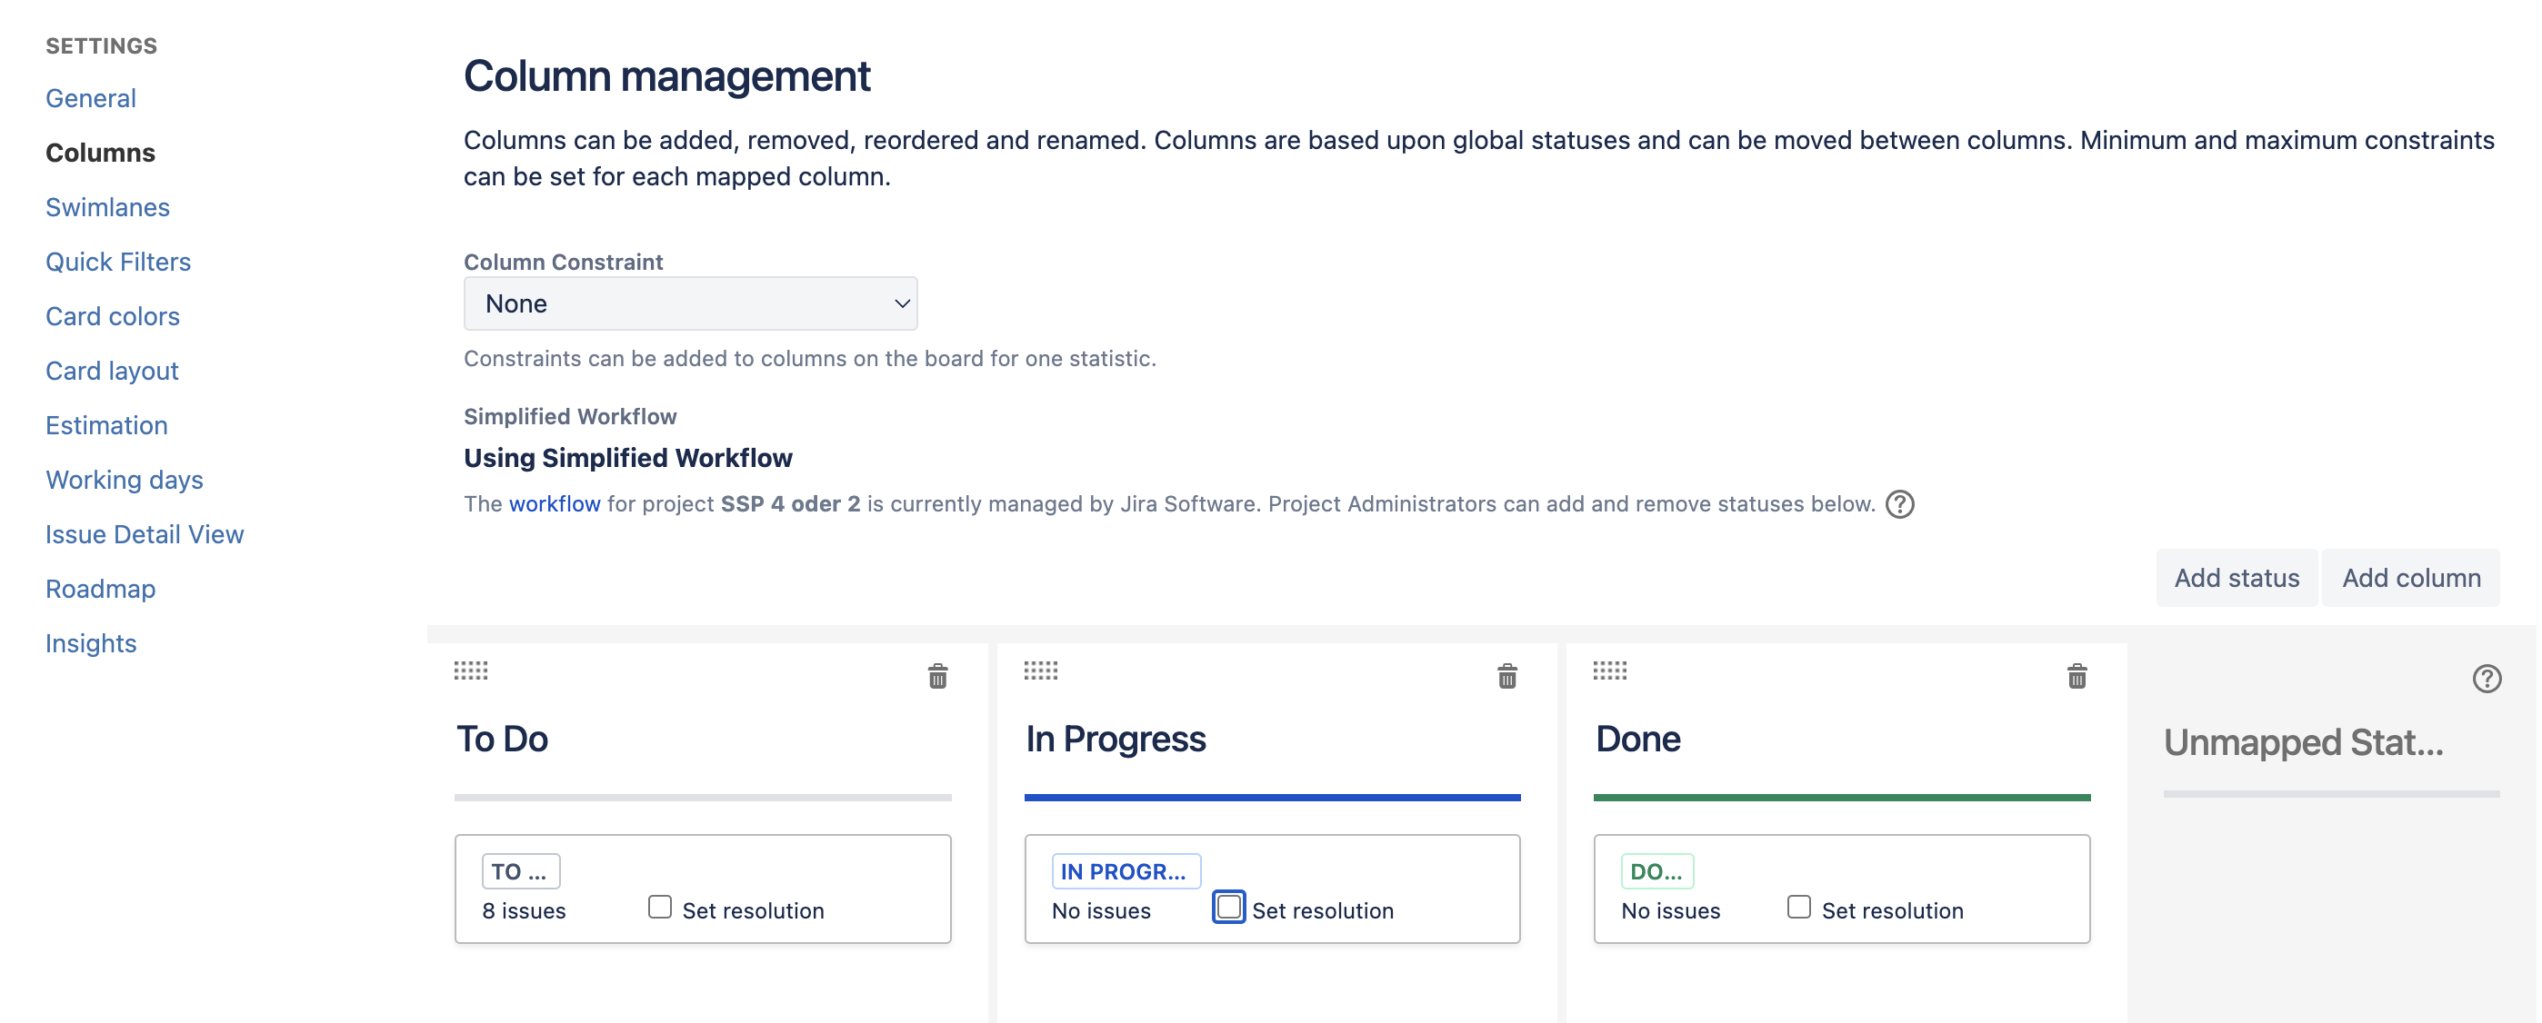Open Card colors settings
The height and width of the screenshot is (1023, 2542).
click(113, 315)
